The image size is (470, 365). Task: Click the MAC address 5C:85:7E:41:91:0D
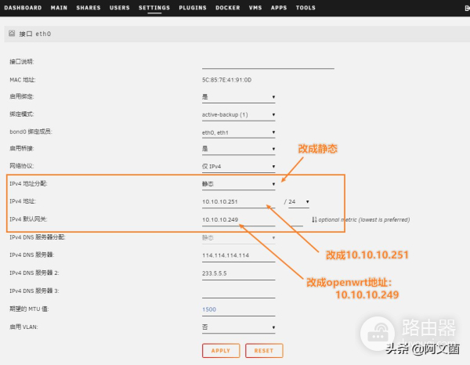[226, 80]
